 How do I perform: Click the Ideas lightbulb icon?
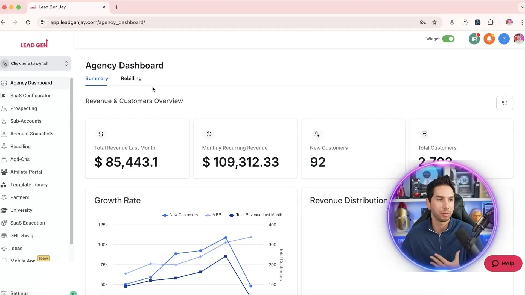point(4,249)
